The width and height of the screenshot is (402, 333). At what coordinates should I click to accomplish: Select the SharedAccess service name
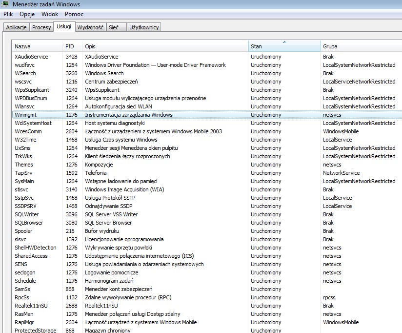[x=31, y=256]
